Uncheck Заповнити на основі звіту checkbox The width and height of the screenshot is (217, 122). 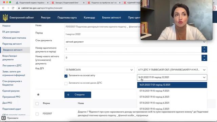pos(66,76)
